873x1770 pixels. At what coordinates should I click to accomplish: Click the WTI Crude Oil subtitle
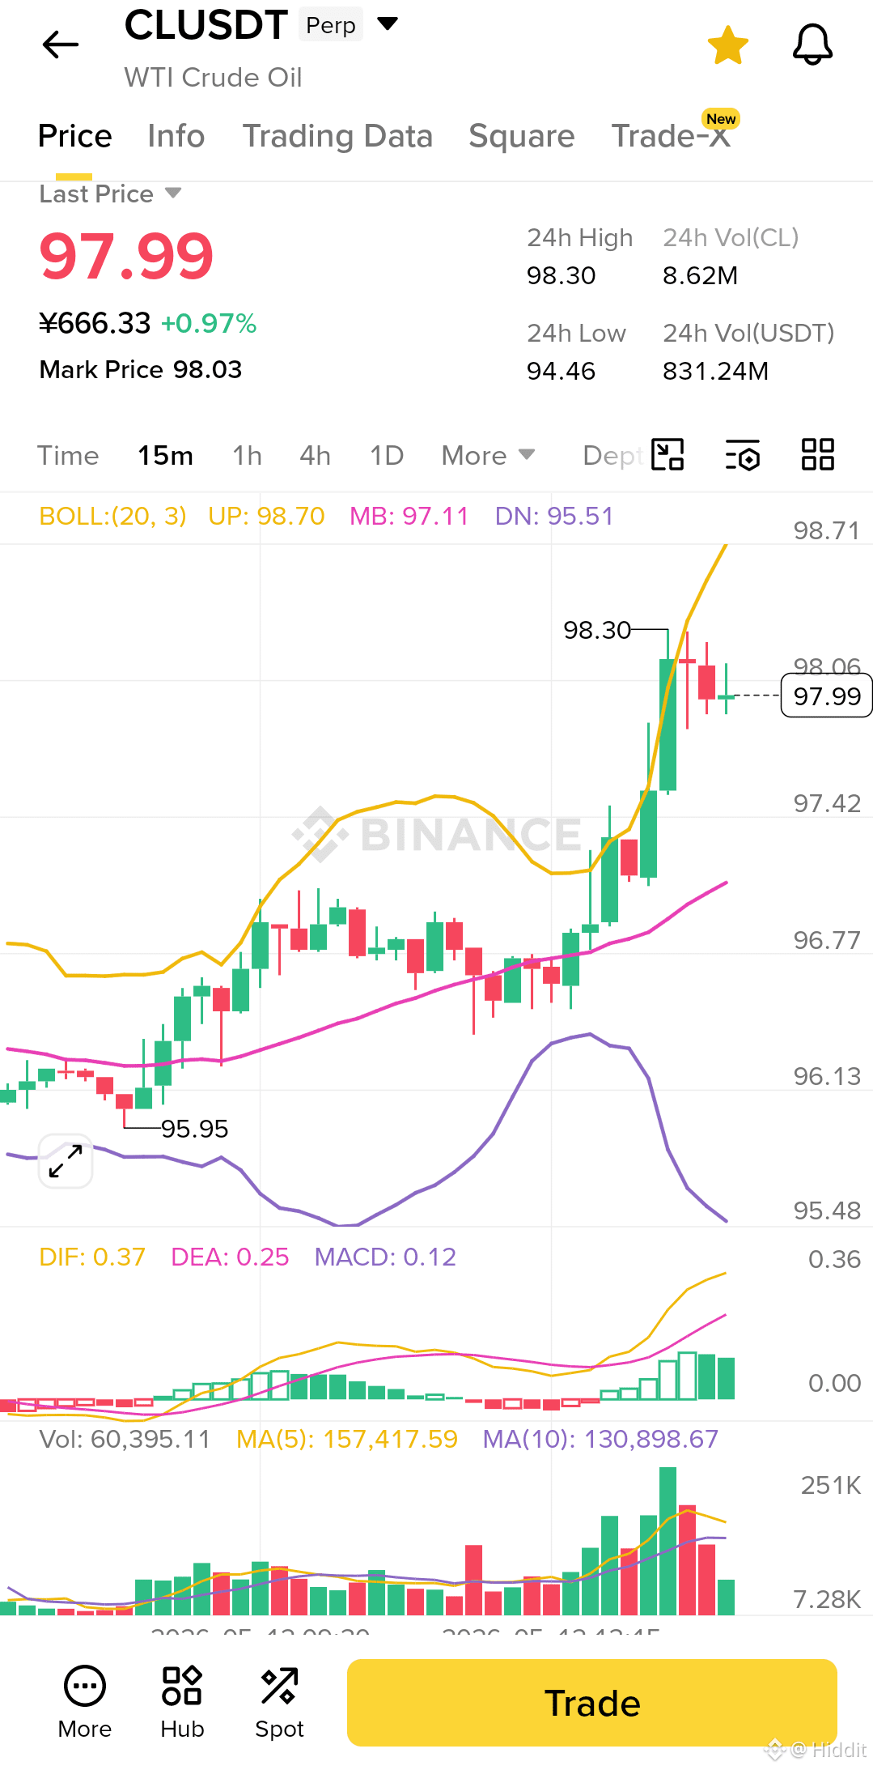pyautogui.click(x=213, y=78)
